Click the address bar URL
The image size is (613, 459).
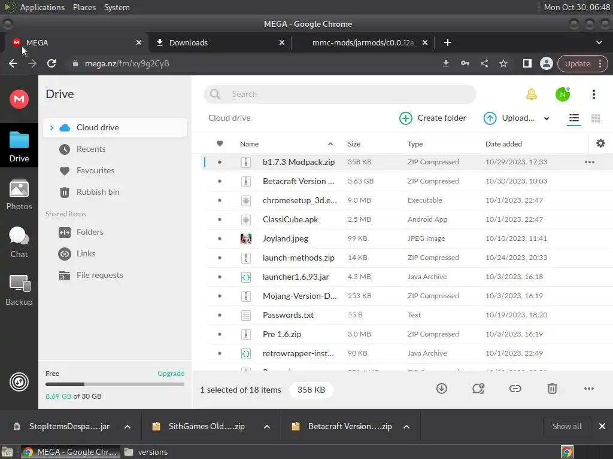click(127, 63)
